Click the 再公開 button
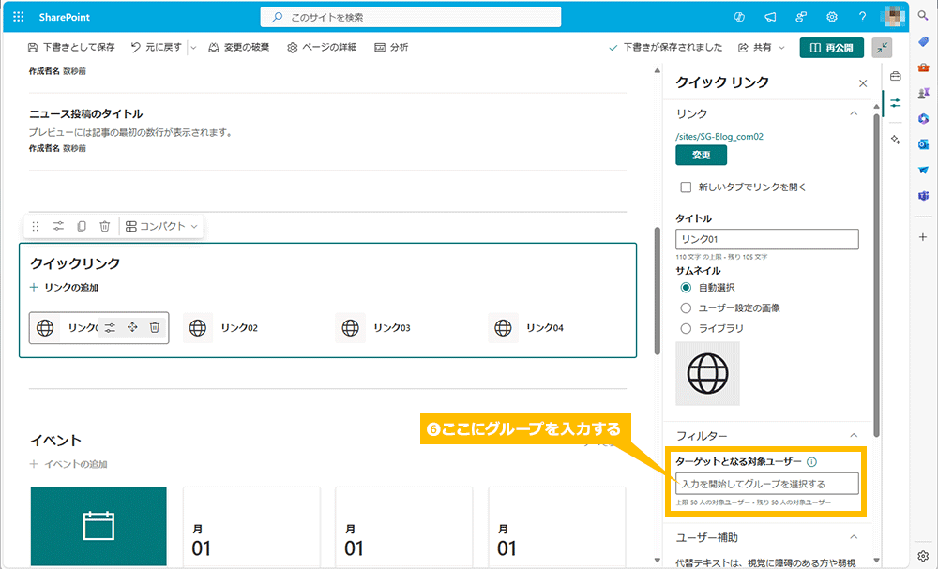This screenshot has width=938, height=569. click(x=831, y=48)
